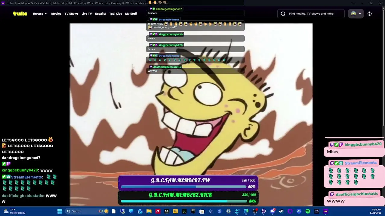Click the taskbar Search box
This screenshot has width=385, height=216.
[87, 211]
